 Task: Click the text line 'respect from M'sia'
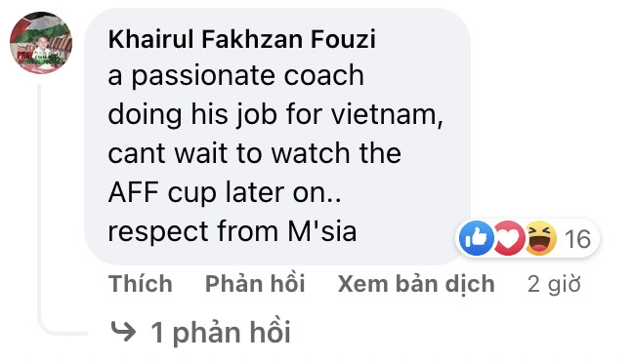coord(232,231)
